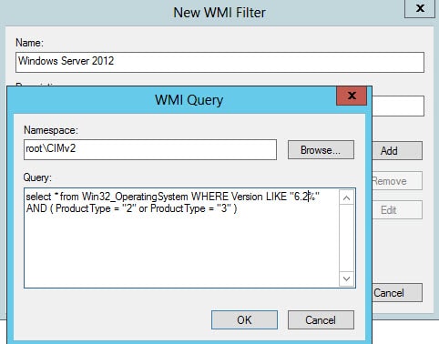The height and width of the screenshot is (344, 439).
Task: Close the WMI Query dialog with red X
Action: (x=352, y=96)
